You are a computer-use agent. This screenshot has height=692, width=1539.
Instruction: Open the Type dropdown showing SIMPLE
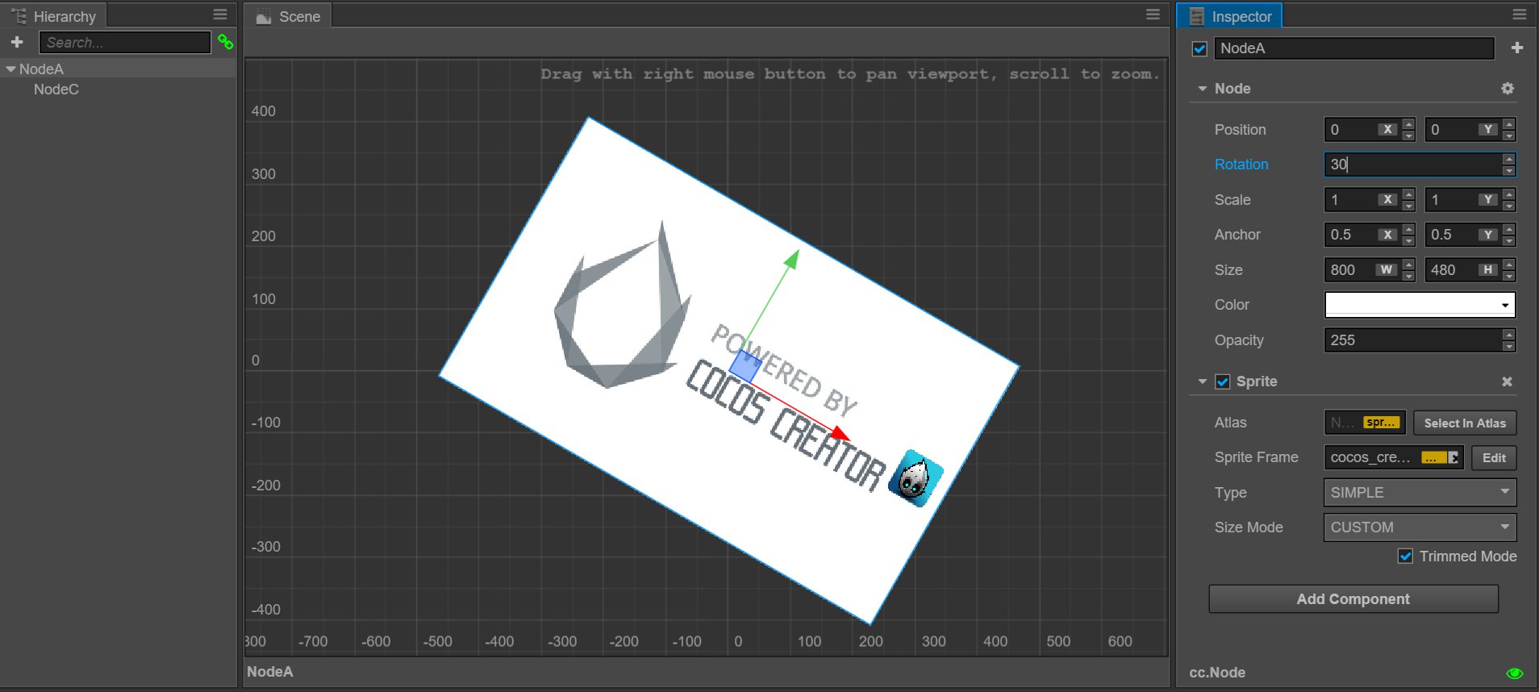1419,493
